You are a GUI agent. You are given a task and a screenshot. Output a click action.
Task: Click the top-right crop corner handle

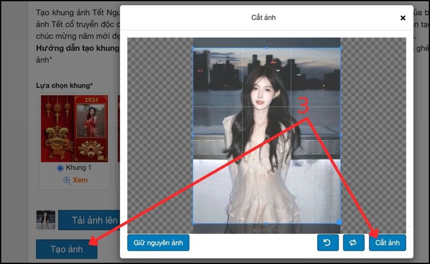click(340, 48)
